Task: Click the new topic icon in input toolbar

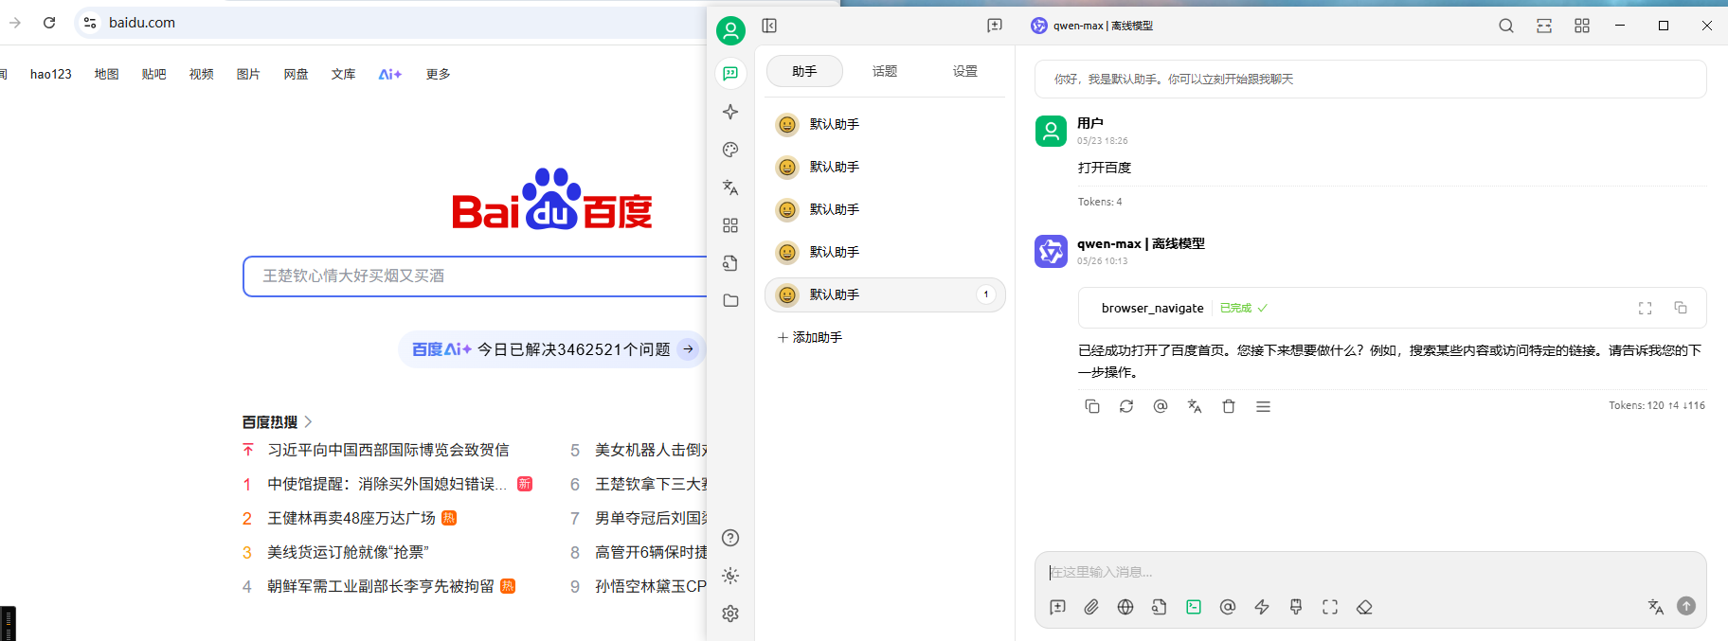Action: coord(1058,607)
